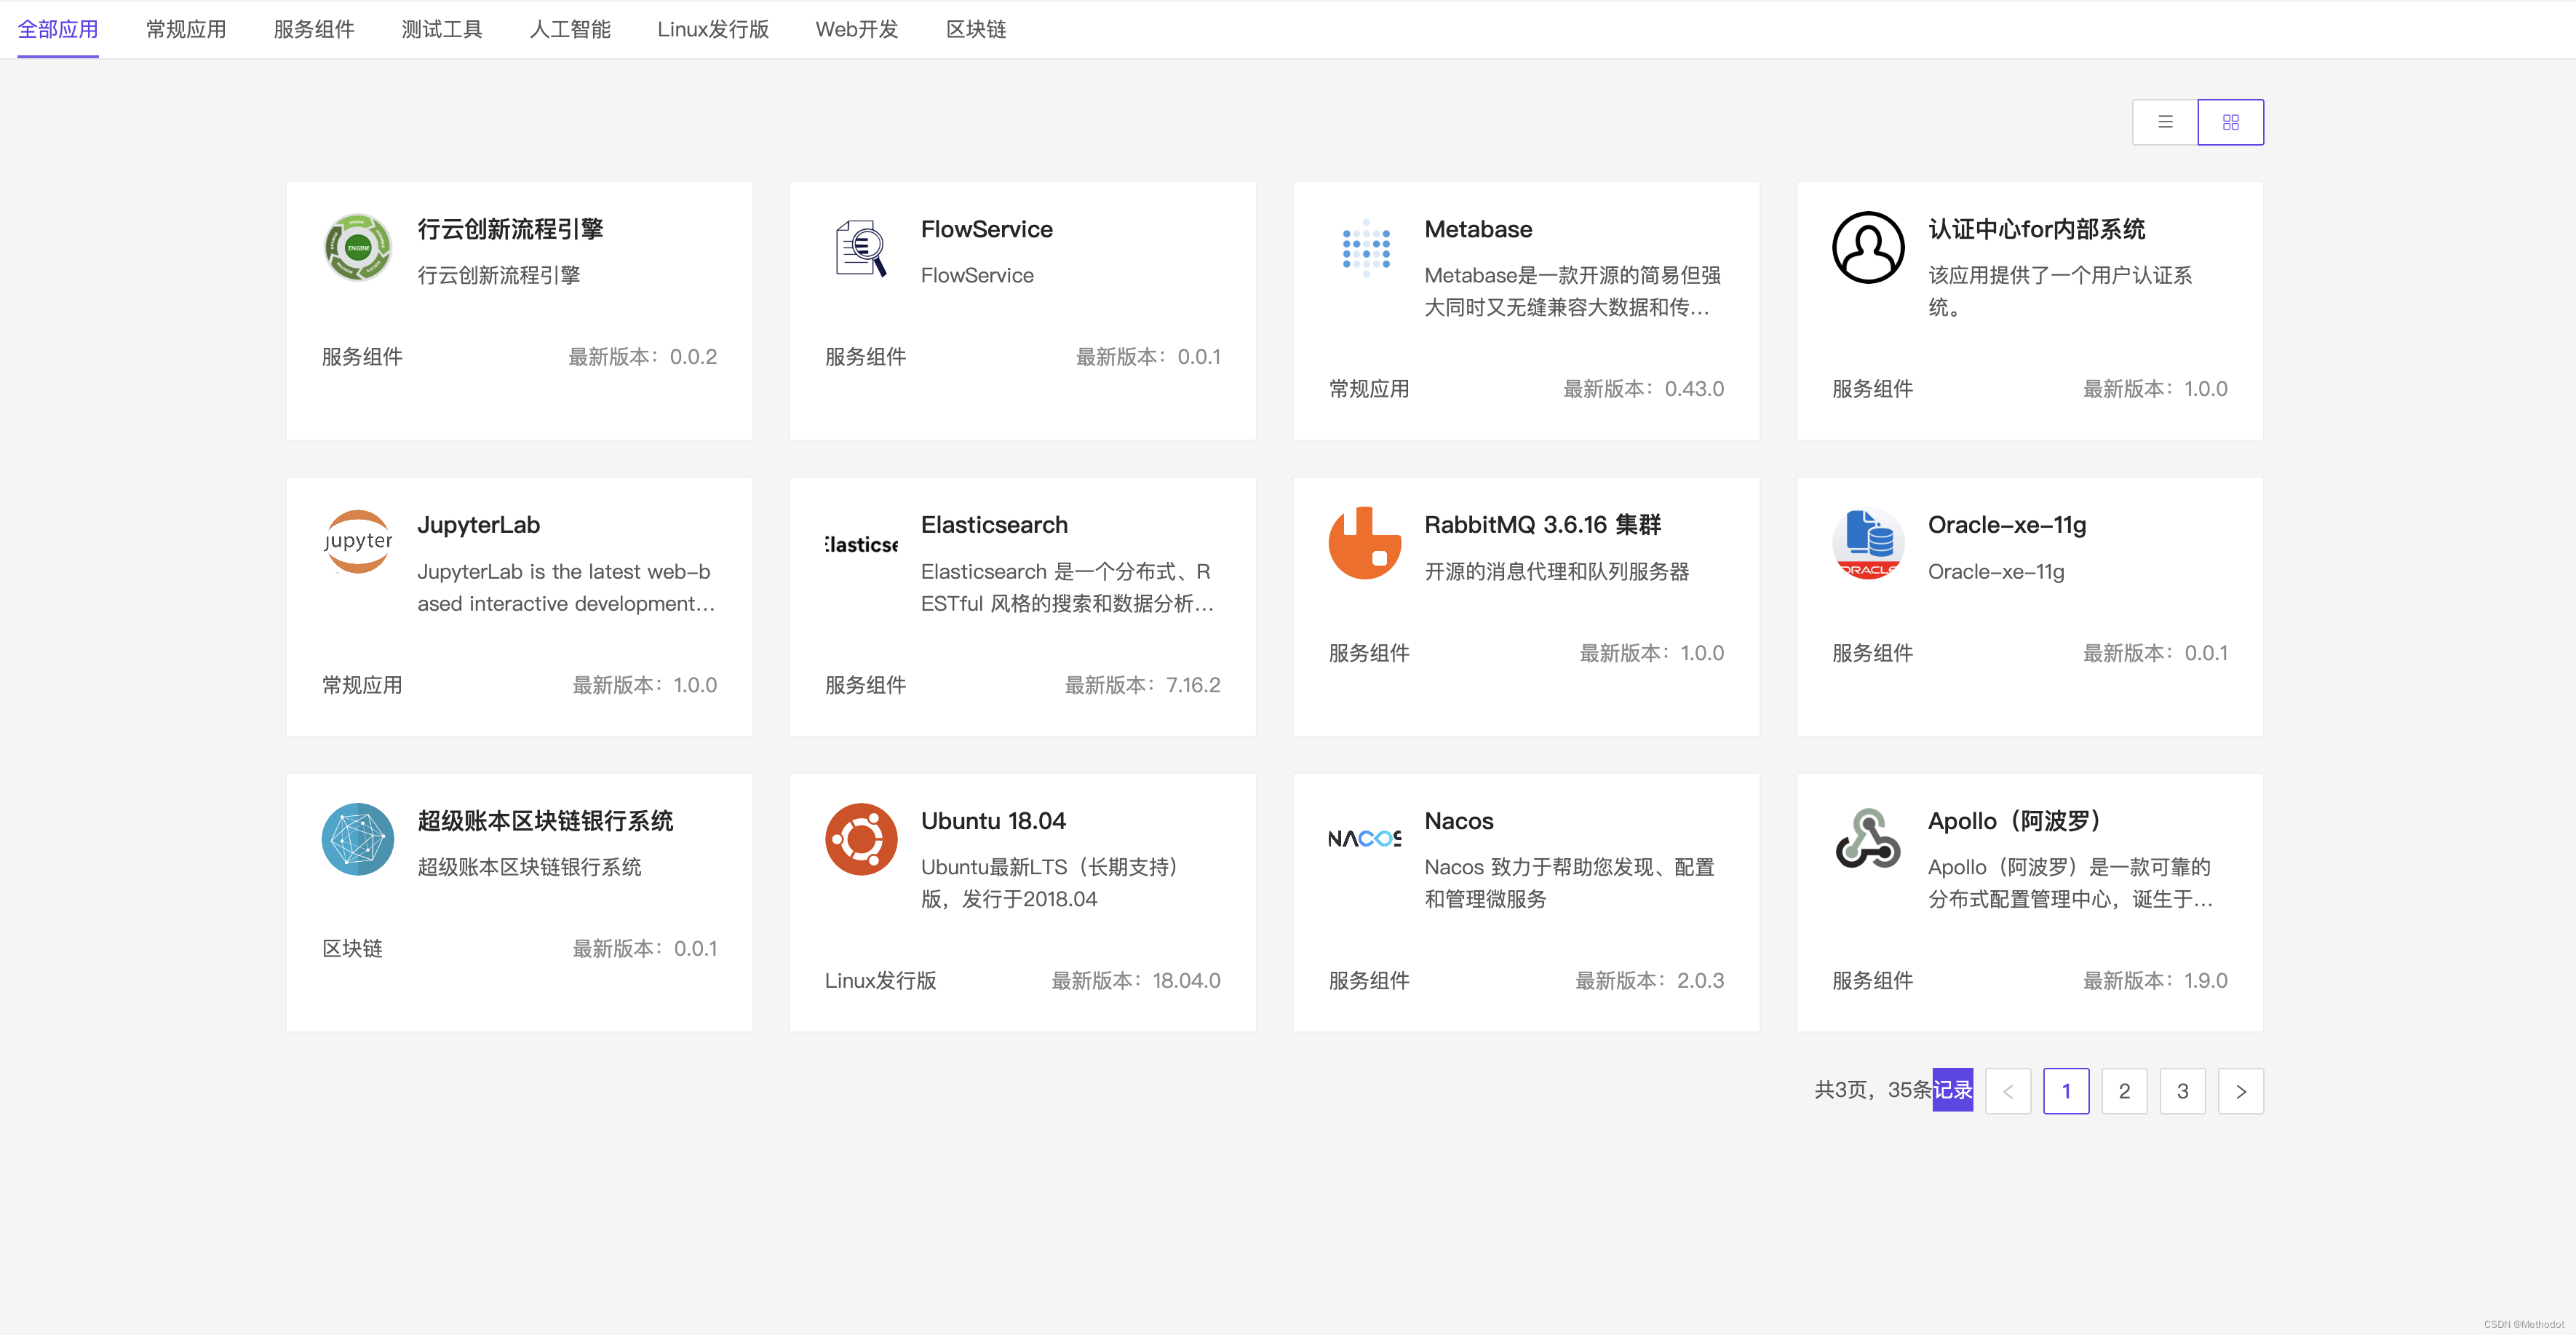This screenshot has height=1335, width=2576.
Task: Click the 超级账本 blockchain network icon
Action: (x=358, y=839)
